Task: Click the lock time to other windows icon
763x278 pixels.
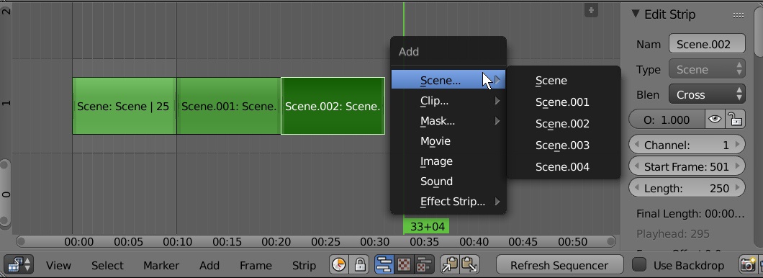Action: point(360,265)
